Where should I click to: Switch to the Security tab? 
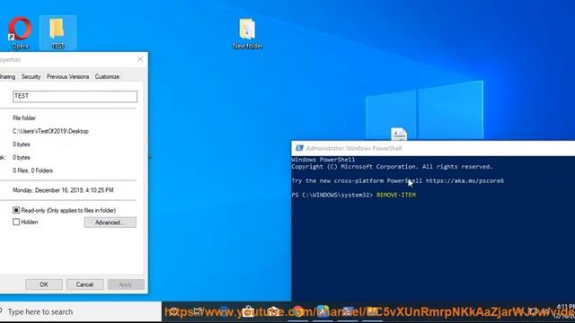tap(31, 76)
